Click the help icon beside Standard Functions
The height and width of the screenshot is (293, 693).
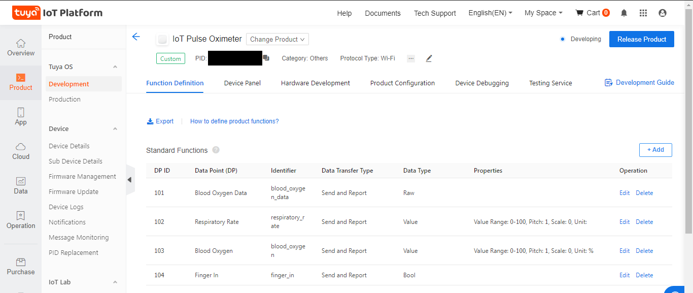tap(216, 150)
